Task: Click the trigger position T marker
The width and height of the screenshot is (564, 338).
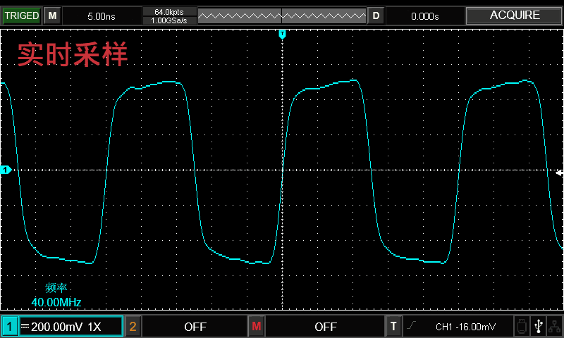Action: (x=282, y=34)
